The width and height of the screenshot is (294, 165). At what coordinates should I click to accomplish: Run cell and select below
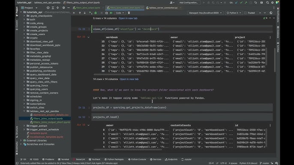(x=91, y=13)
